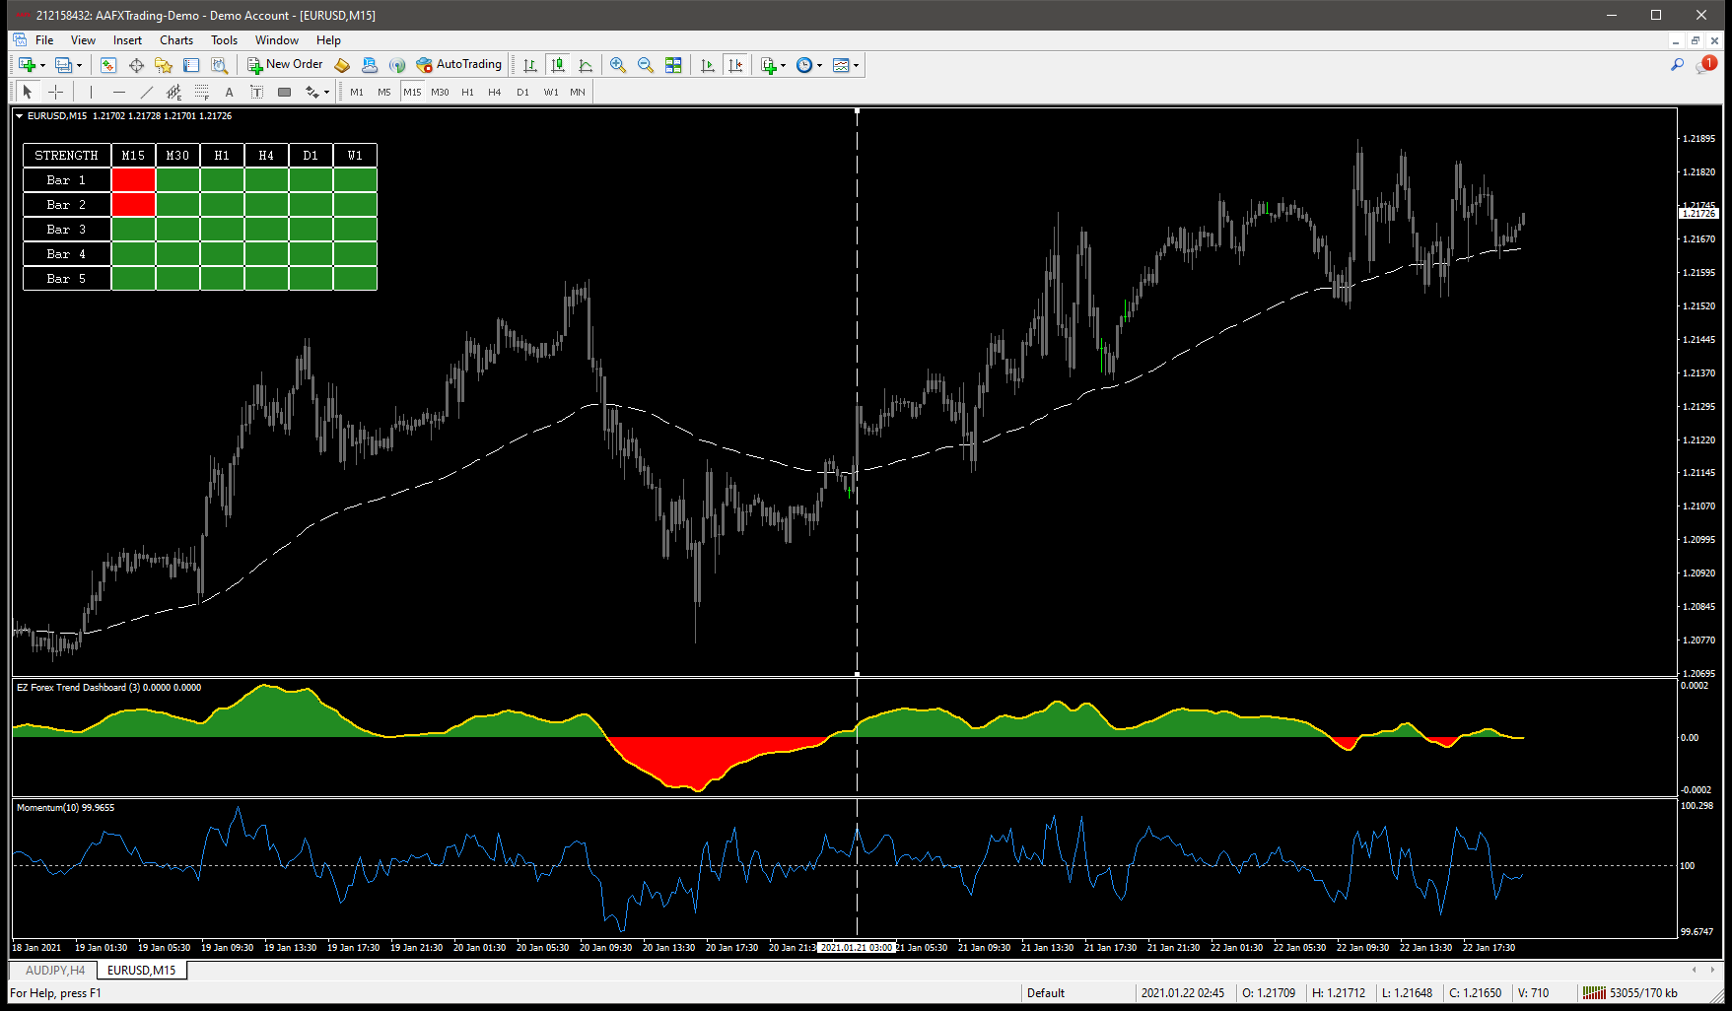Switch to M5 timeframe
Screen dimensions: 1732x1011
(384, 92)
